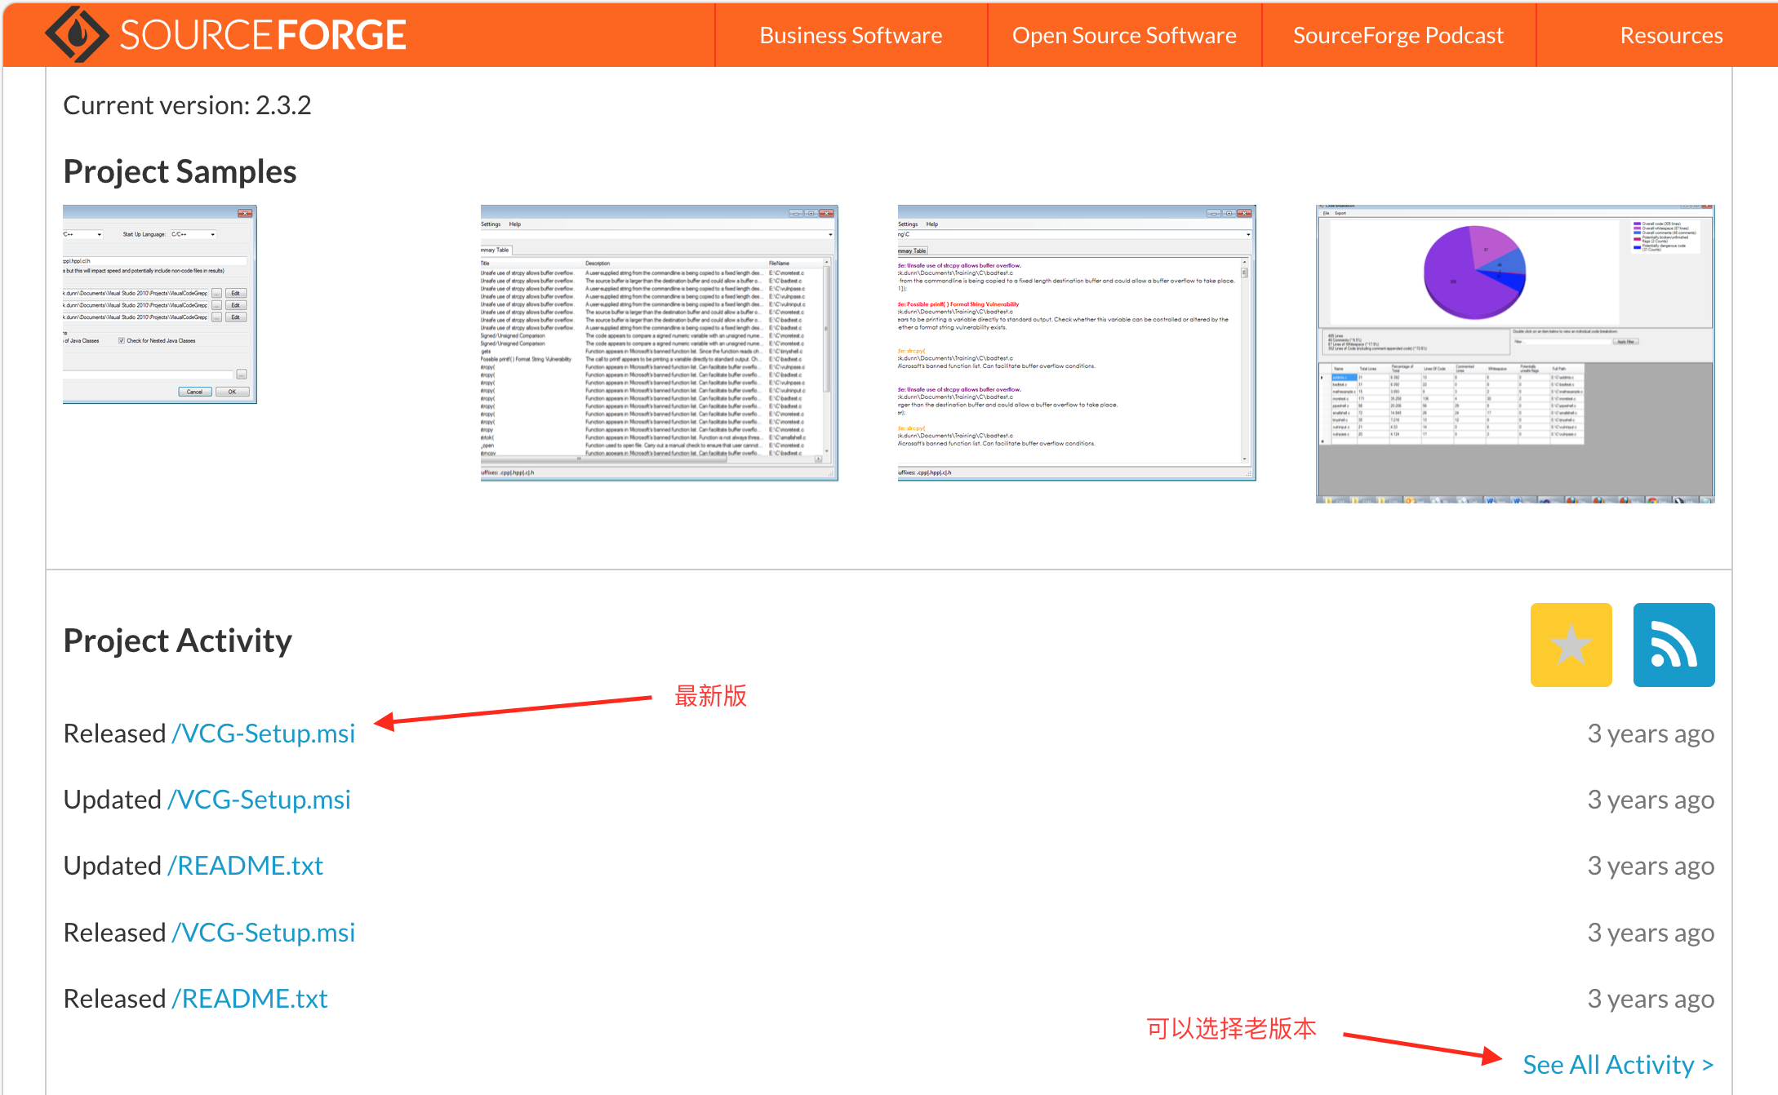View the vulnerability summary table sample screenshot
The height and width of the screenshot is (1095, 1778).
[659, 343]
